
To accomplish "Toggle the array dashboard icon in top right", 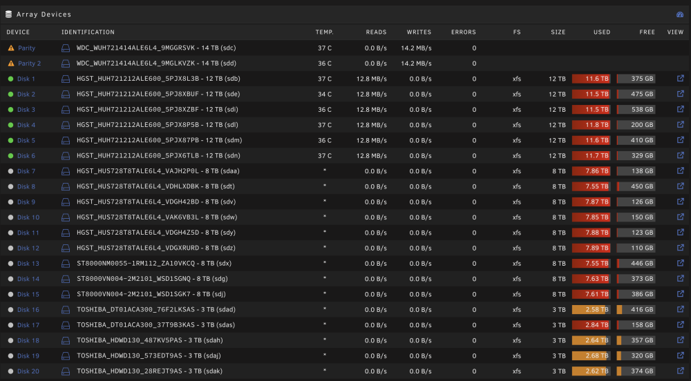I will coord(680,14).
